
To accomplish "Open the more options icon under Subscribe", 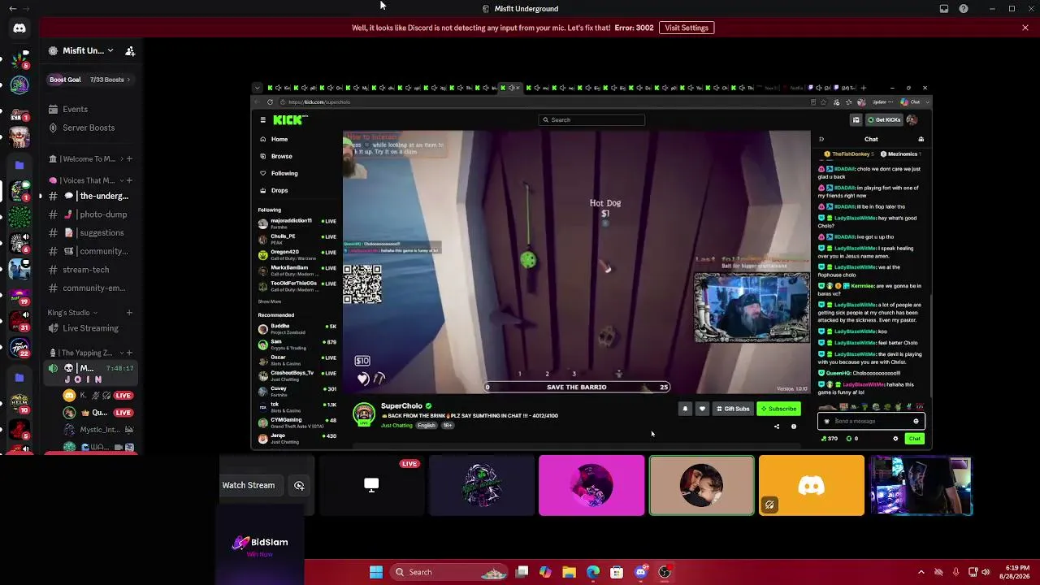I will coord(794,427).
